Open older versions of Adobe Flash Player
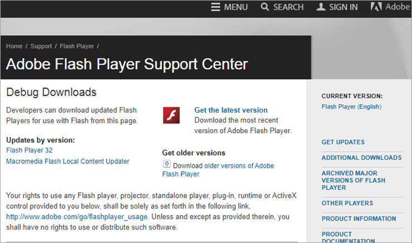 [x=239, y=166]
